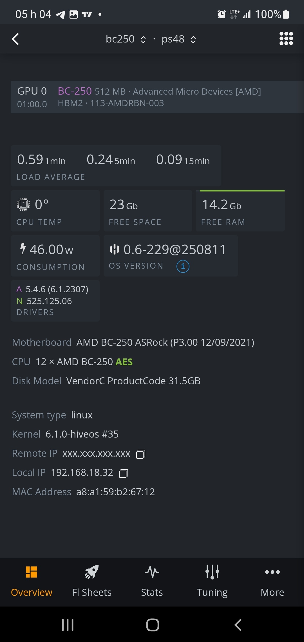Viewport: 304px width, 642px height.
Task: Tap the CPU temp chip icon
Action: tap(23, 204)
